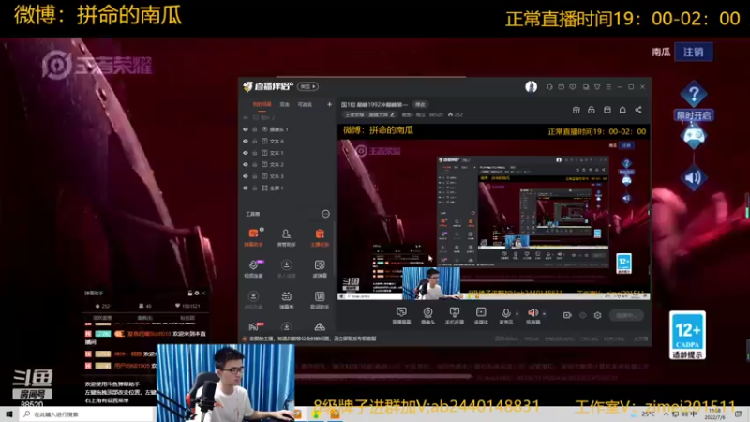Open the 房管助手 tool

tap(286, 237)
